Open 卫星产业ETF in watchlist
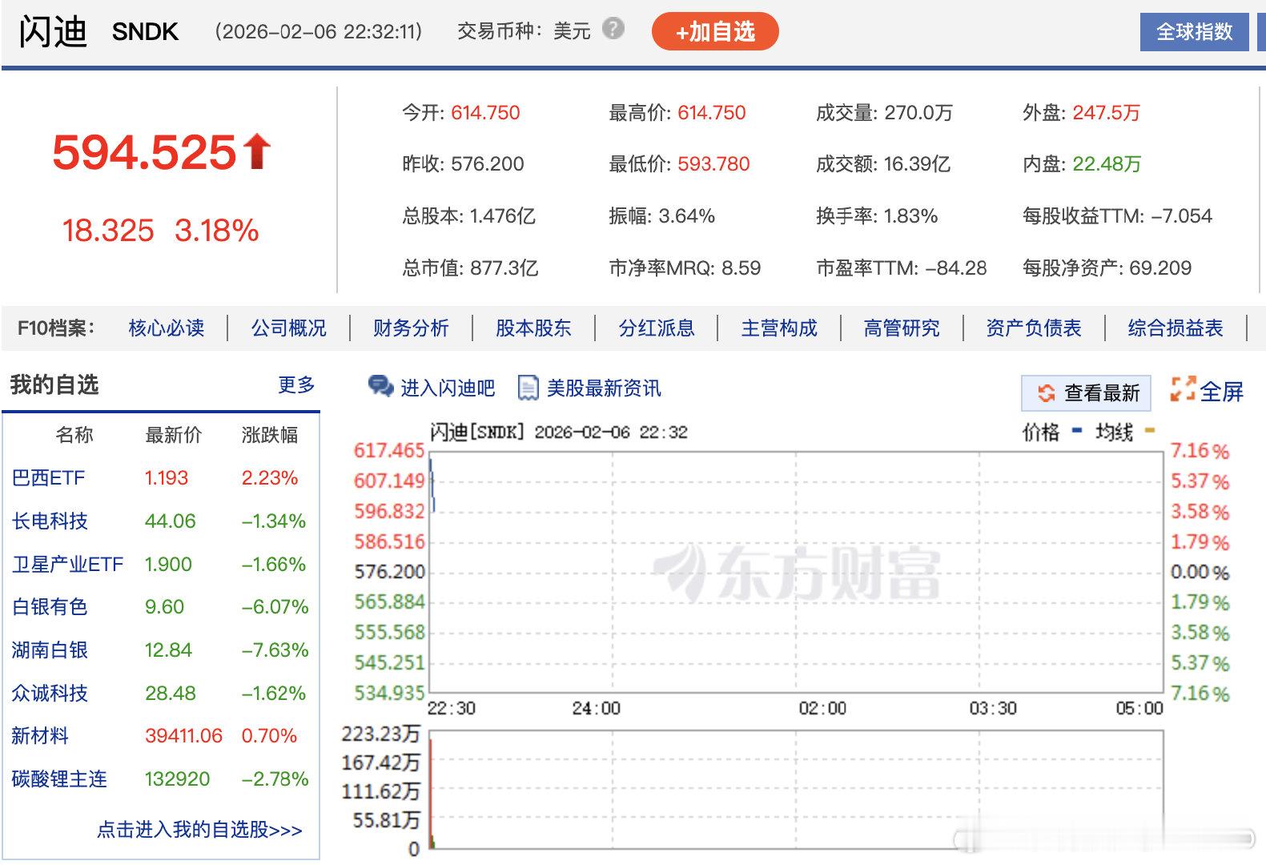Screen dimensions: 1266x865 (x=68, y=565)
